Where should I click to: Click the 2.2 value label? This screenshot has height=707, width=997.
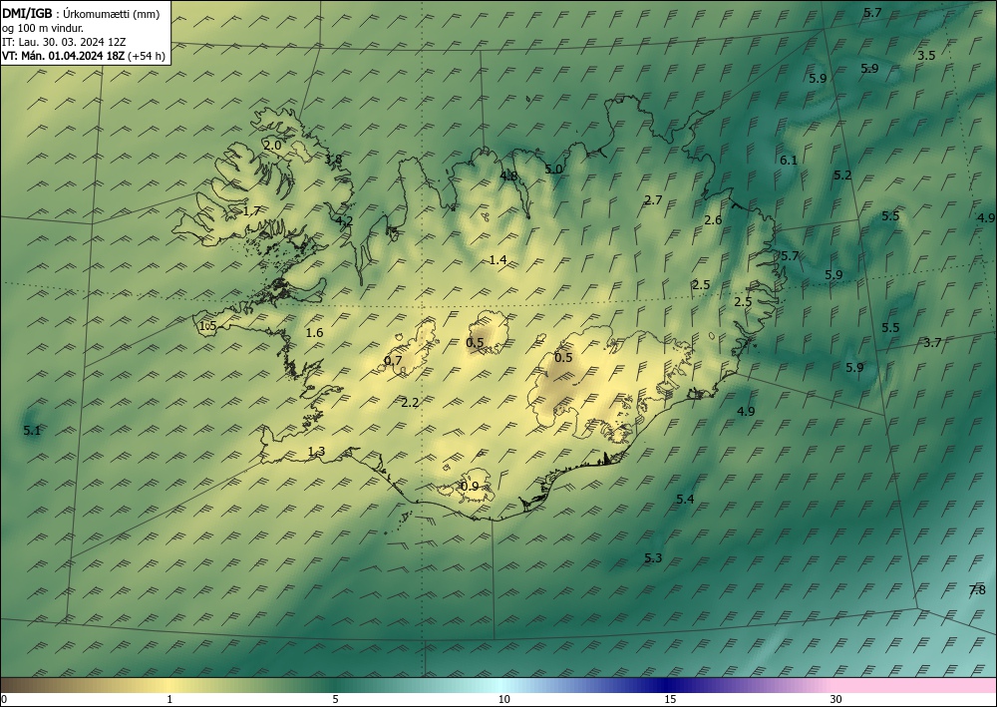[x=410, y=403]
